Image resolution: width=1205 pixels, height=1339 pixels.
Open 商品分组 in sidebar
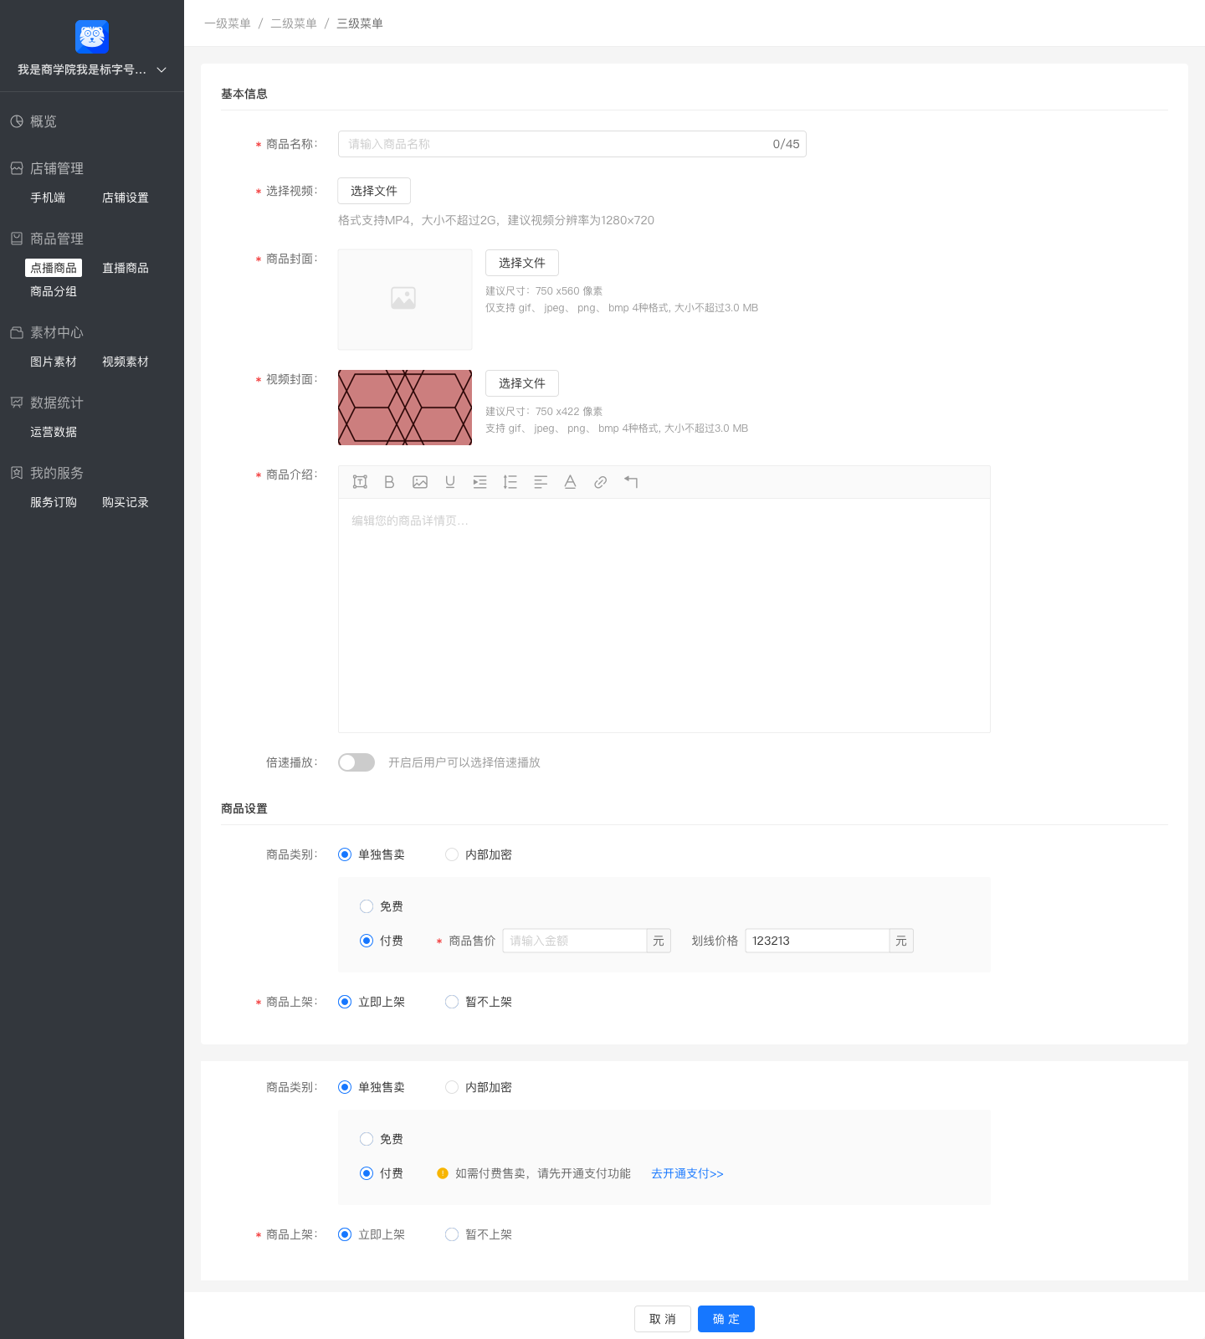click(54, 291)
